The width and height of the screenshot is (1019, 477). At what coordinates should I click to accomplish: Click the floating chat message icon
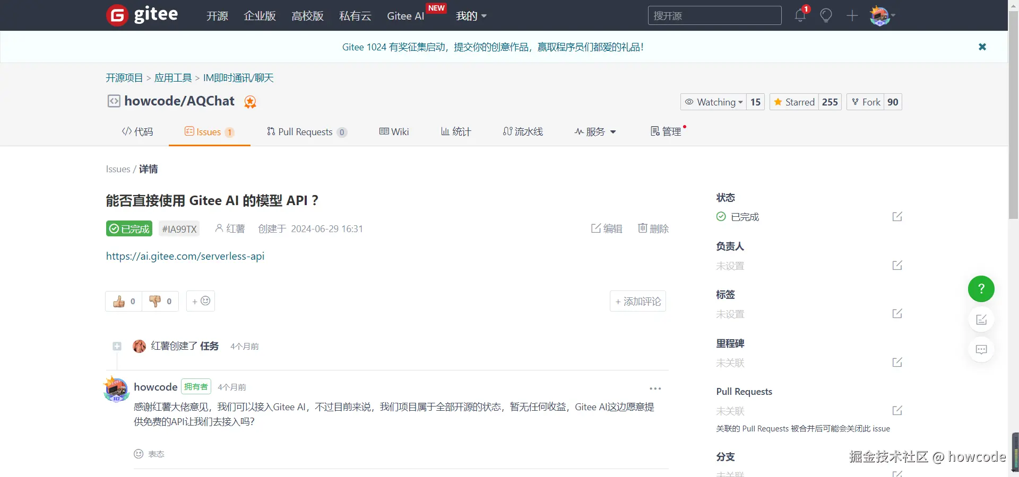tap(981, 349)
